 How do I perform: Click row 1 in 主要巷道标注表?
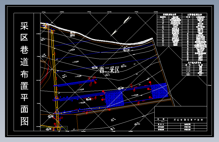pos(194,19)
